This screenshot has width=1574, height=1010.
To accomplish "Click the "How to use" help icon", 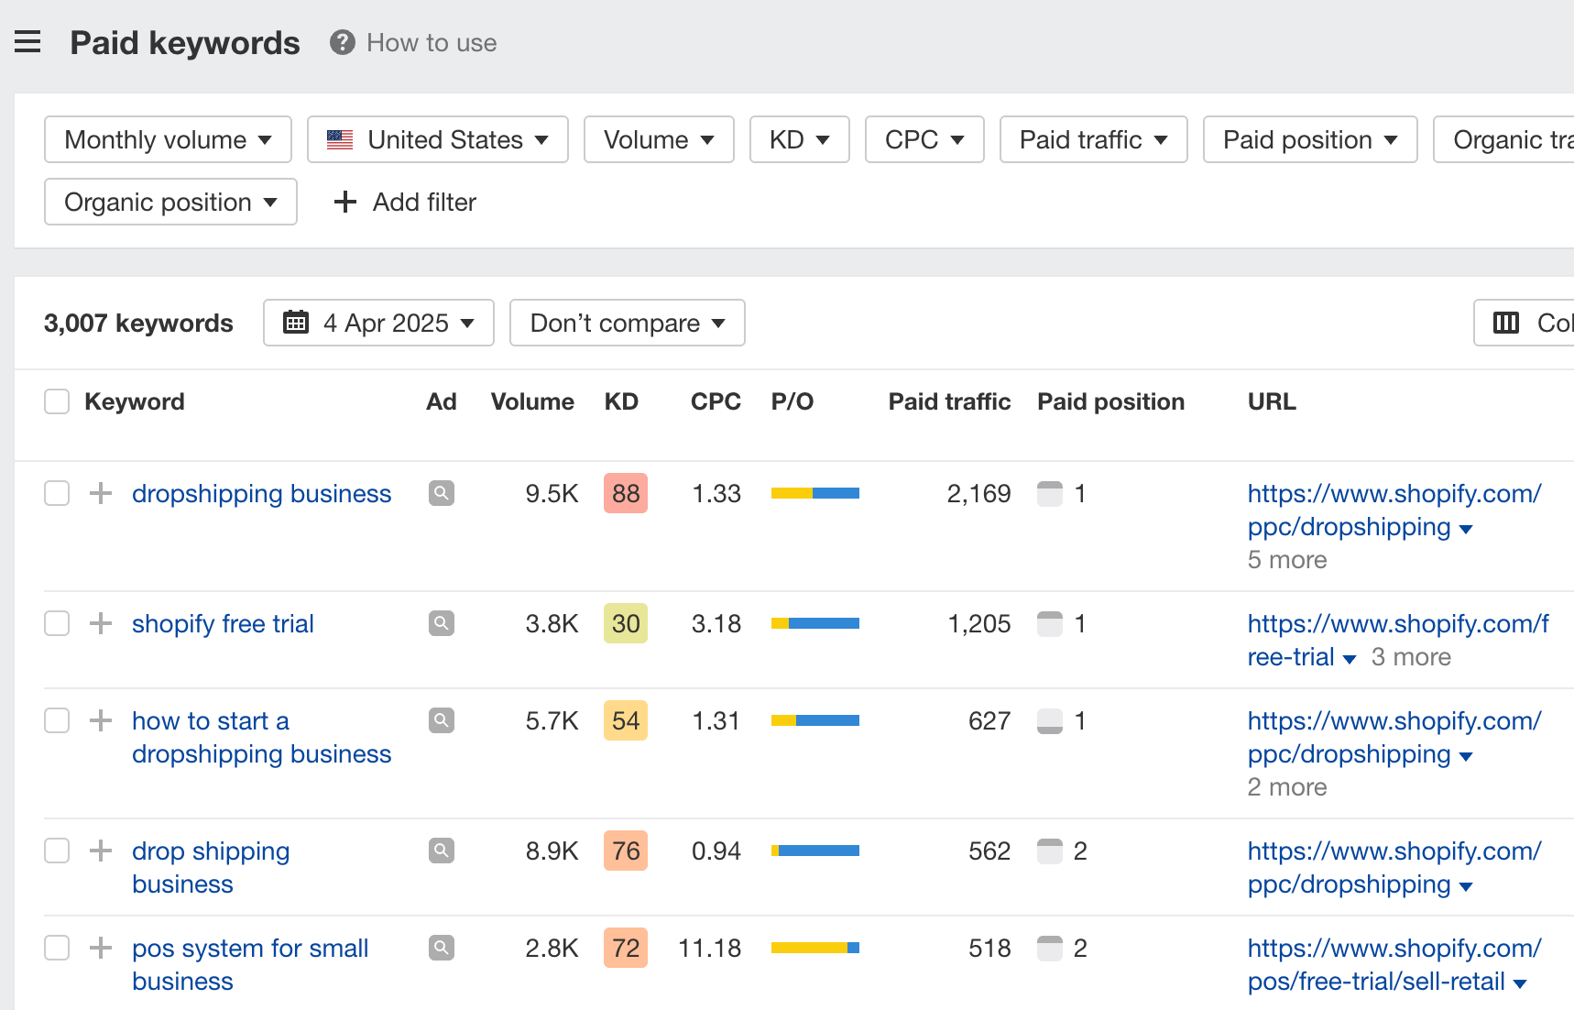I will (x=341, y=42).
